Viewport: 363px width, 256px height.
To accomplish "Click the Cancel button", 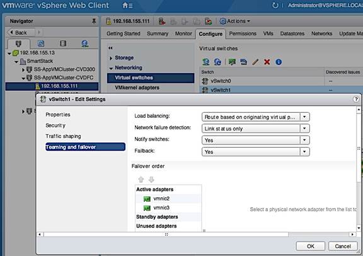I will pos(343,247).
